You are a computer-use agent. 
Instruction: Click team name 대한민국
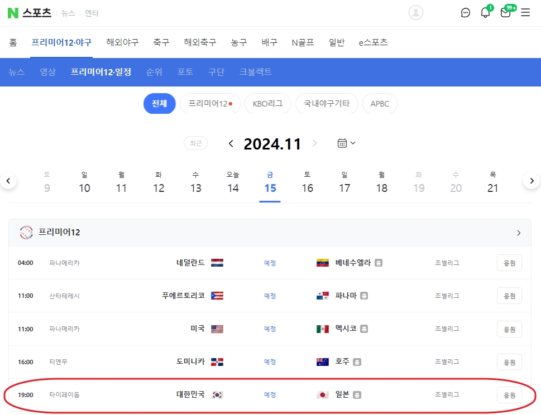(x=190, y=394)
